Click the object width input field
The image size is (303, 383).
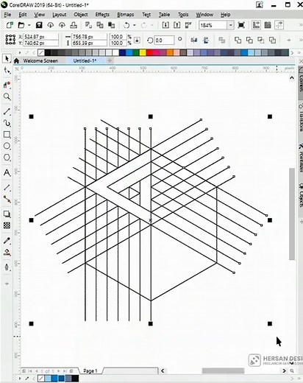pyautogui.click(x=90, y=37)
